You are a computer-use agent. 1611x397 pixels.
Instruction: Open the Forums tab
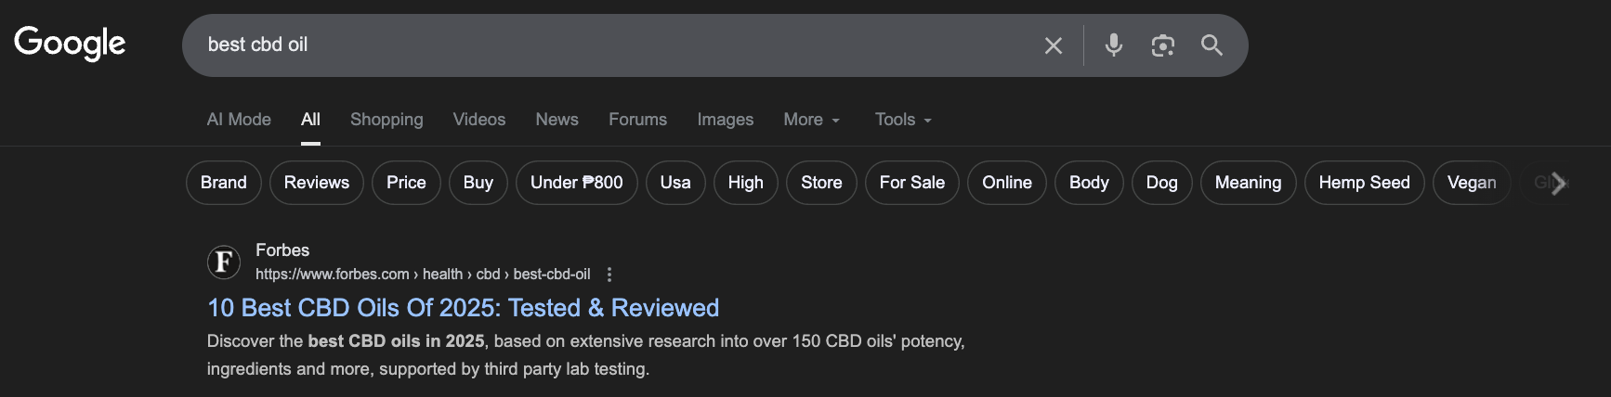click(637, 120)
